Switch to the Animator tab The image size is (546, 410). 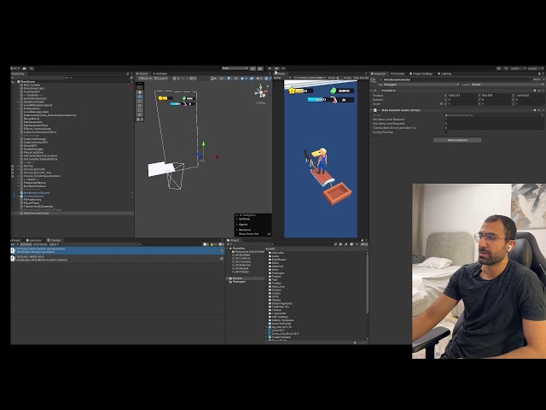(x=161, y=73)
